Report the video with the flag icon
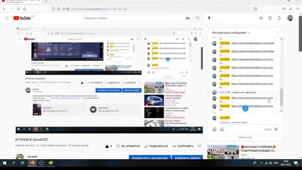The height and width of the screenshot is (170, 302). pos(200,146)
